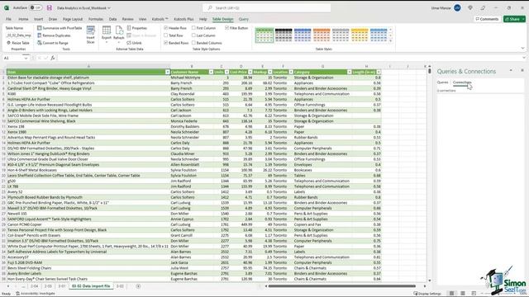Open Units column filter dropdown

tap(226, 72)
